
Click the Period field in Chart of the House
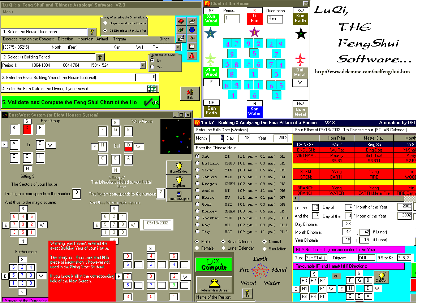pos(232,19)
